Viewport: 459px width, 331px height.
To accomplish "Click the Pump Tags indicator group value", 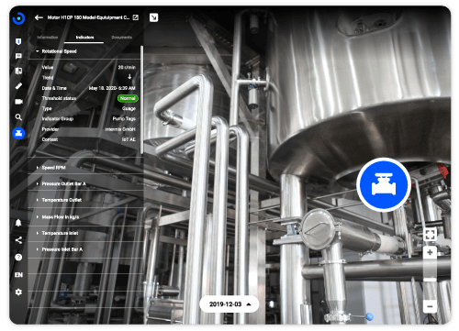I will pyautogui.click(x=124, y=118).
